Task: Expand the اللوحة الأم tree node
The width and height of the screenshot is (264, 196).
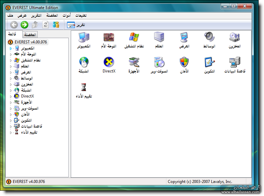Action: tap(11, 54)
